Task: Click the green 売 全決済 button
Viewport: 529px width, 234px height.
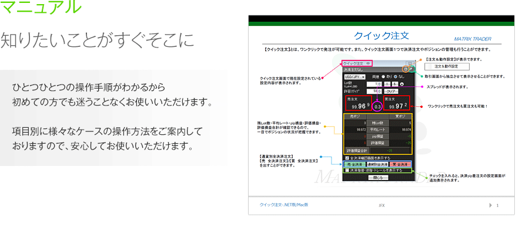Action: [x=354, y=164]
